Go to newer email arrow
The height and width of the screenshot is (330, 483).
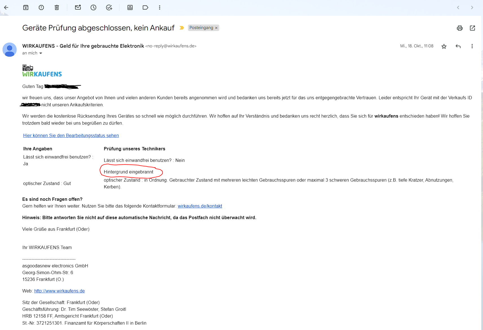pyautogui.click(x=458, y=8)
